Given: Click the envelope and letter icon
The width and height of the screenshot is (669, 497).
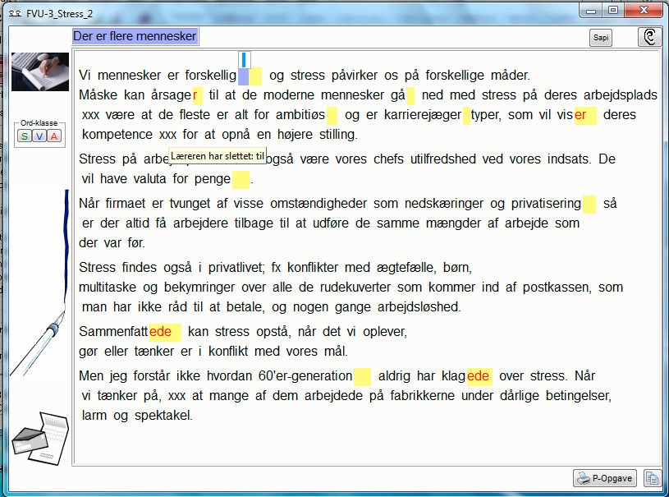Looking at the screenshot, I should (40, 439).
